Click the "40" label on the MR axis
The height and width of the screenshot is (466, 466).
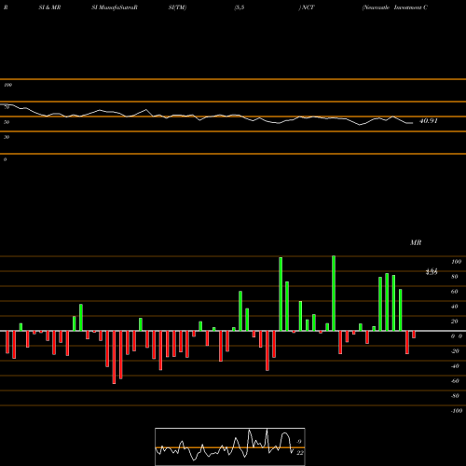455,307
